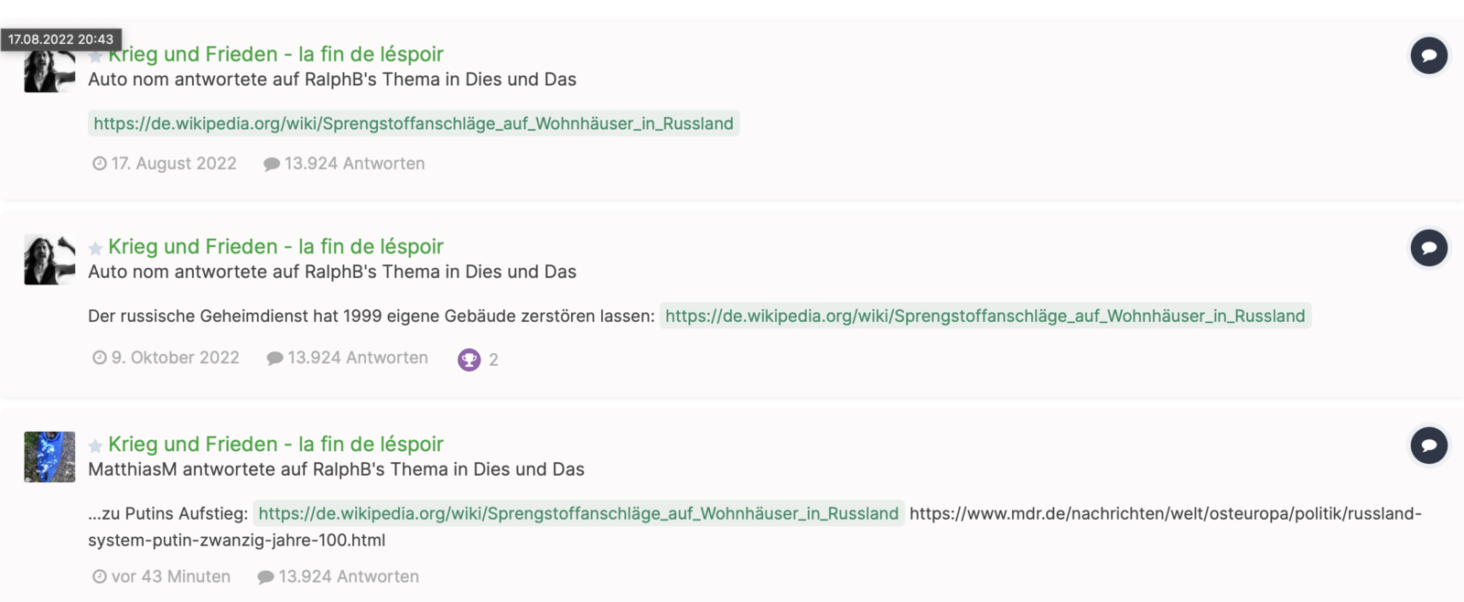Click reaction count 2 next to trophy
The width and height of the screenshot is (1464, 602).
click(493, 360)
